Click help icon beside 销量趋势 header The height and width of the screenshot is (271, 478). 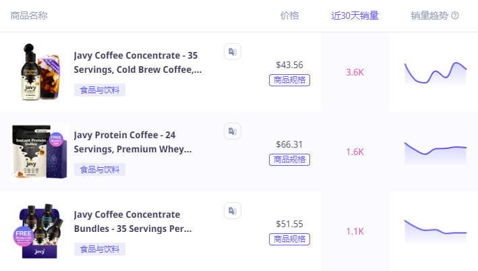click(455, 16)
